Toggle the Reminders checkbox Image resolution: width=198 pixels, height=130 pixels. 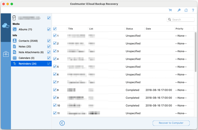pos(49,63)
